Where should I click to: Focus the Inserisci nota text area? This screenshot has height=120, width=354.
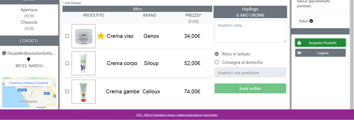(250, 31)
